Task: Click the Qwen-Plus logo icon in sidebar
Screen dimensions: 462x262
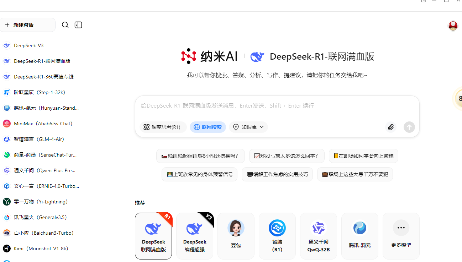Action: (7, 170)
